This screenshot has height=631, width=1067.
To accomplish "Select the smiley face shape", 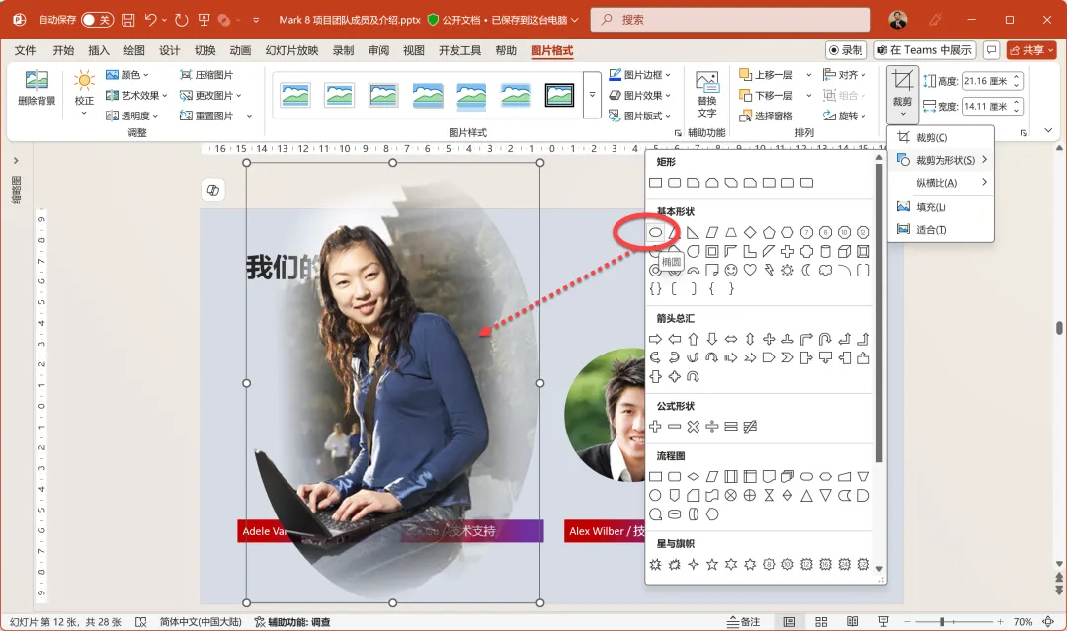I will coord(731,270).
